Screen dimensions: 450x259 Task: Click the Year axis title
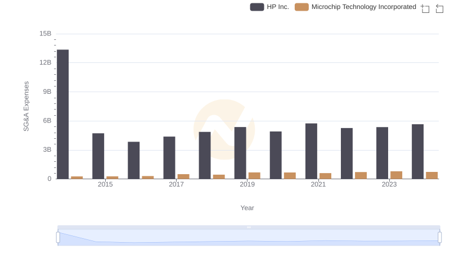click(247, 208)
